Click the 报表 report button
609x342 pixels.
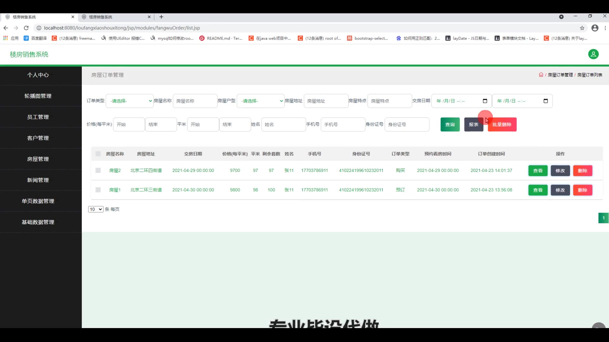474,124
